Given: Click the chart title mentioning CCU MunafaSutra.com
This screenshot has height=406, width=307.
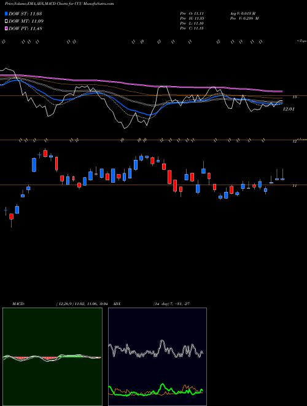Looking at the screenshot, I should point(59,4).
